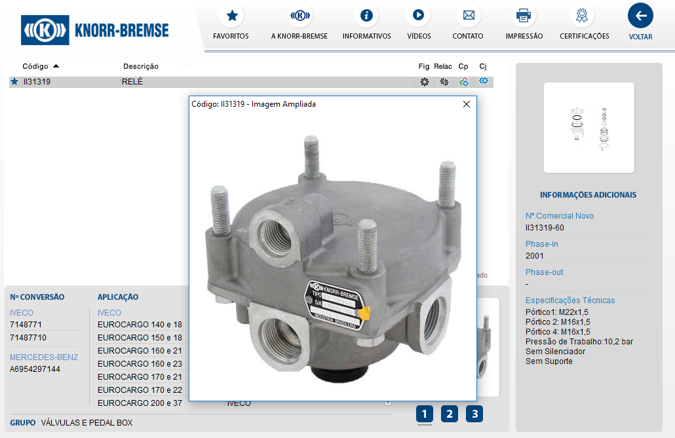Switch to image page 2

tap(449, 414)
